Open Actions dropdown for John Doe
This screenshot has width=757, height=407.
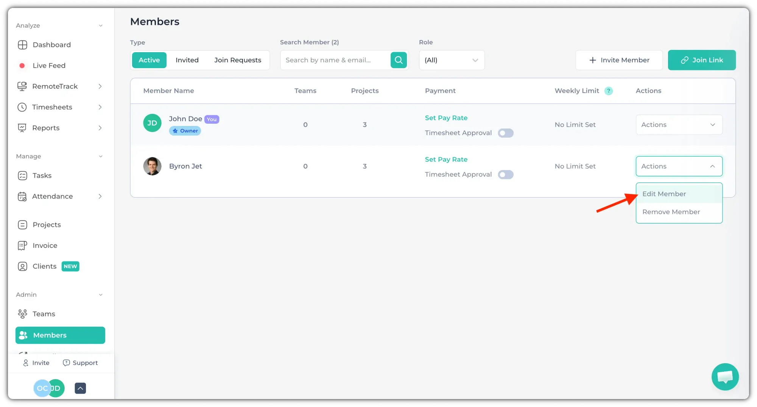coord(679,125)
